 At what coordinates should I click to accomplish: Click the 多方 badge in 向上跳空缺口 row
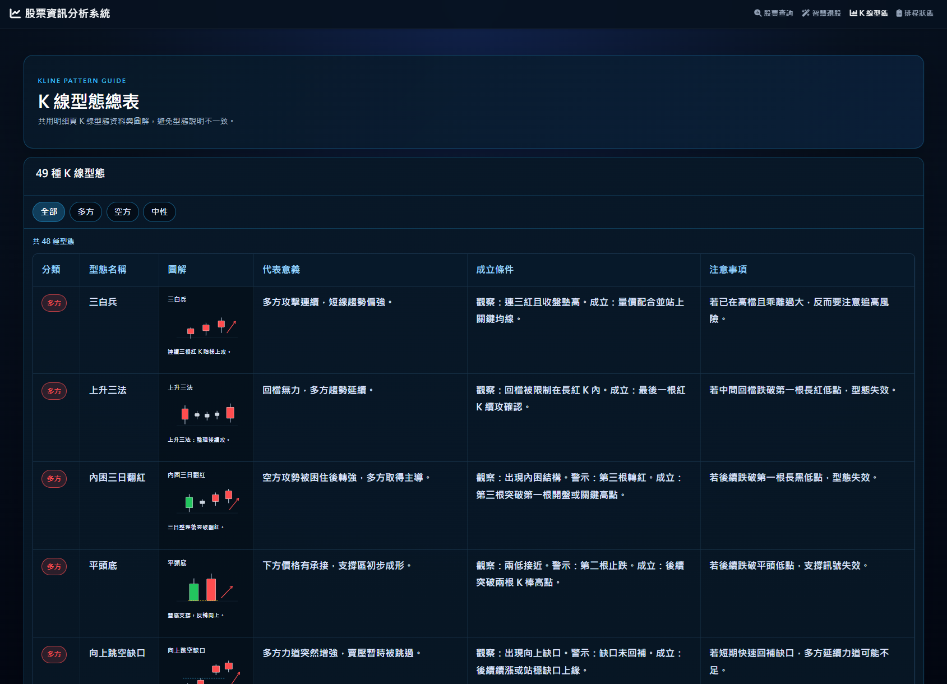click(54, 654)
